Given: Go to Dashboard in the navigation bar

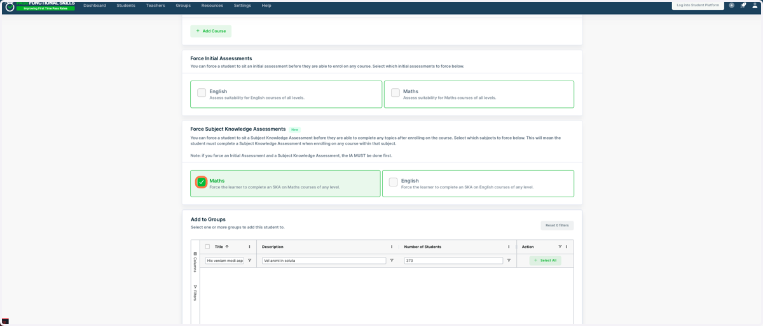Looking at the screenshot, I should (95, 6).
